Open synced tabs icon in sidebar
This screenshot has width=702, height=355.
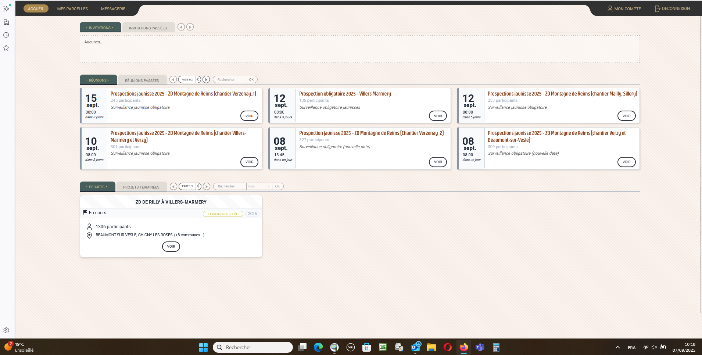6,22
